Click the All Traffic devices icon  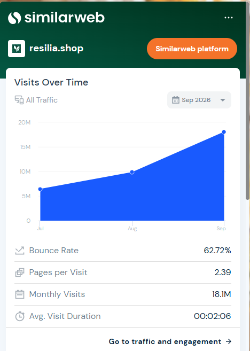coord(19,100)
